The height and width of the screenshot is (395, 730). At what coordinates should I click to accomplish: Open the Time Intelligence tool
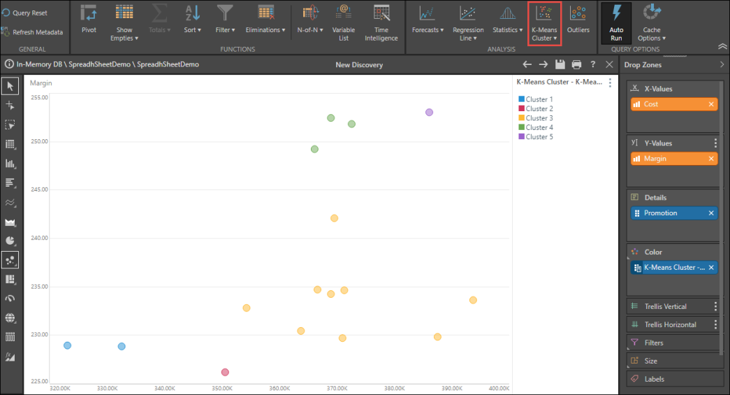pyautogui.click(x=381, y=21)
